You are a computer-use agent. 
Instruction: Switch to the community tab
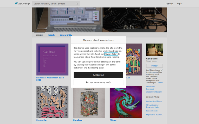point(66,35)
